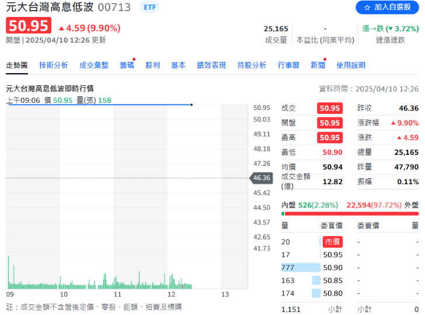Click the 總量 value 25,165
Image resolution: width=425 pixels, height=315 pixels.
click(x=406, y=152)
